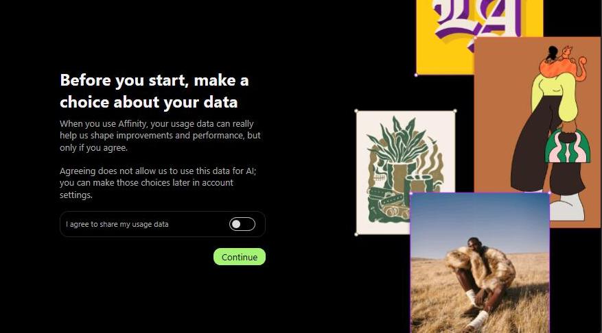Click bottom-left corner handle of plant illustration
Viewport: 602px width, 333px height.
point(356,234)
